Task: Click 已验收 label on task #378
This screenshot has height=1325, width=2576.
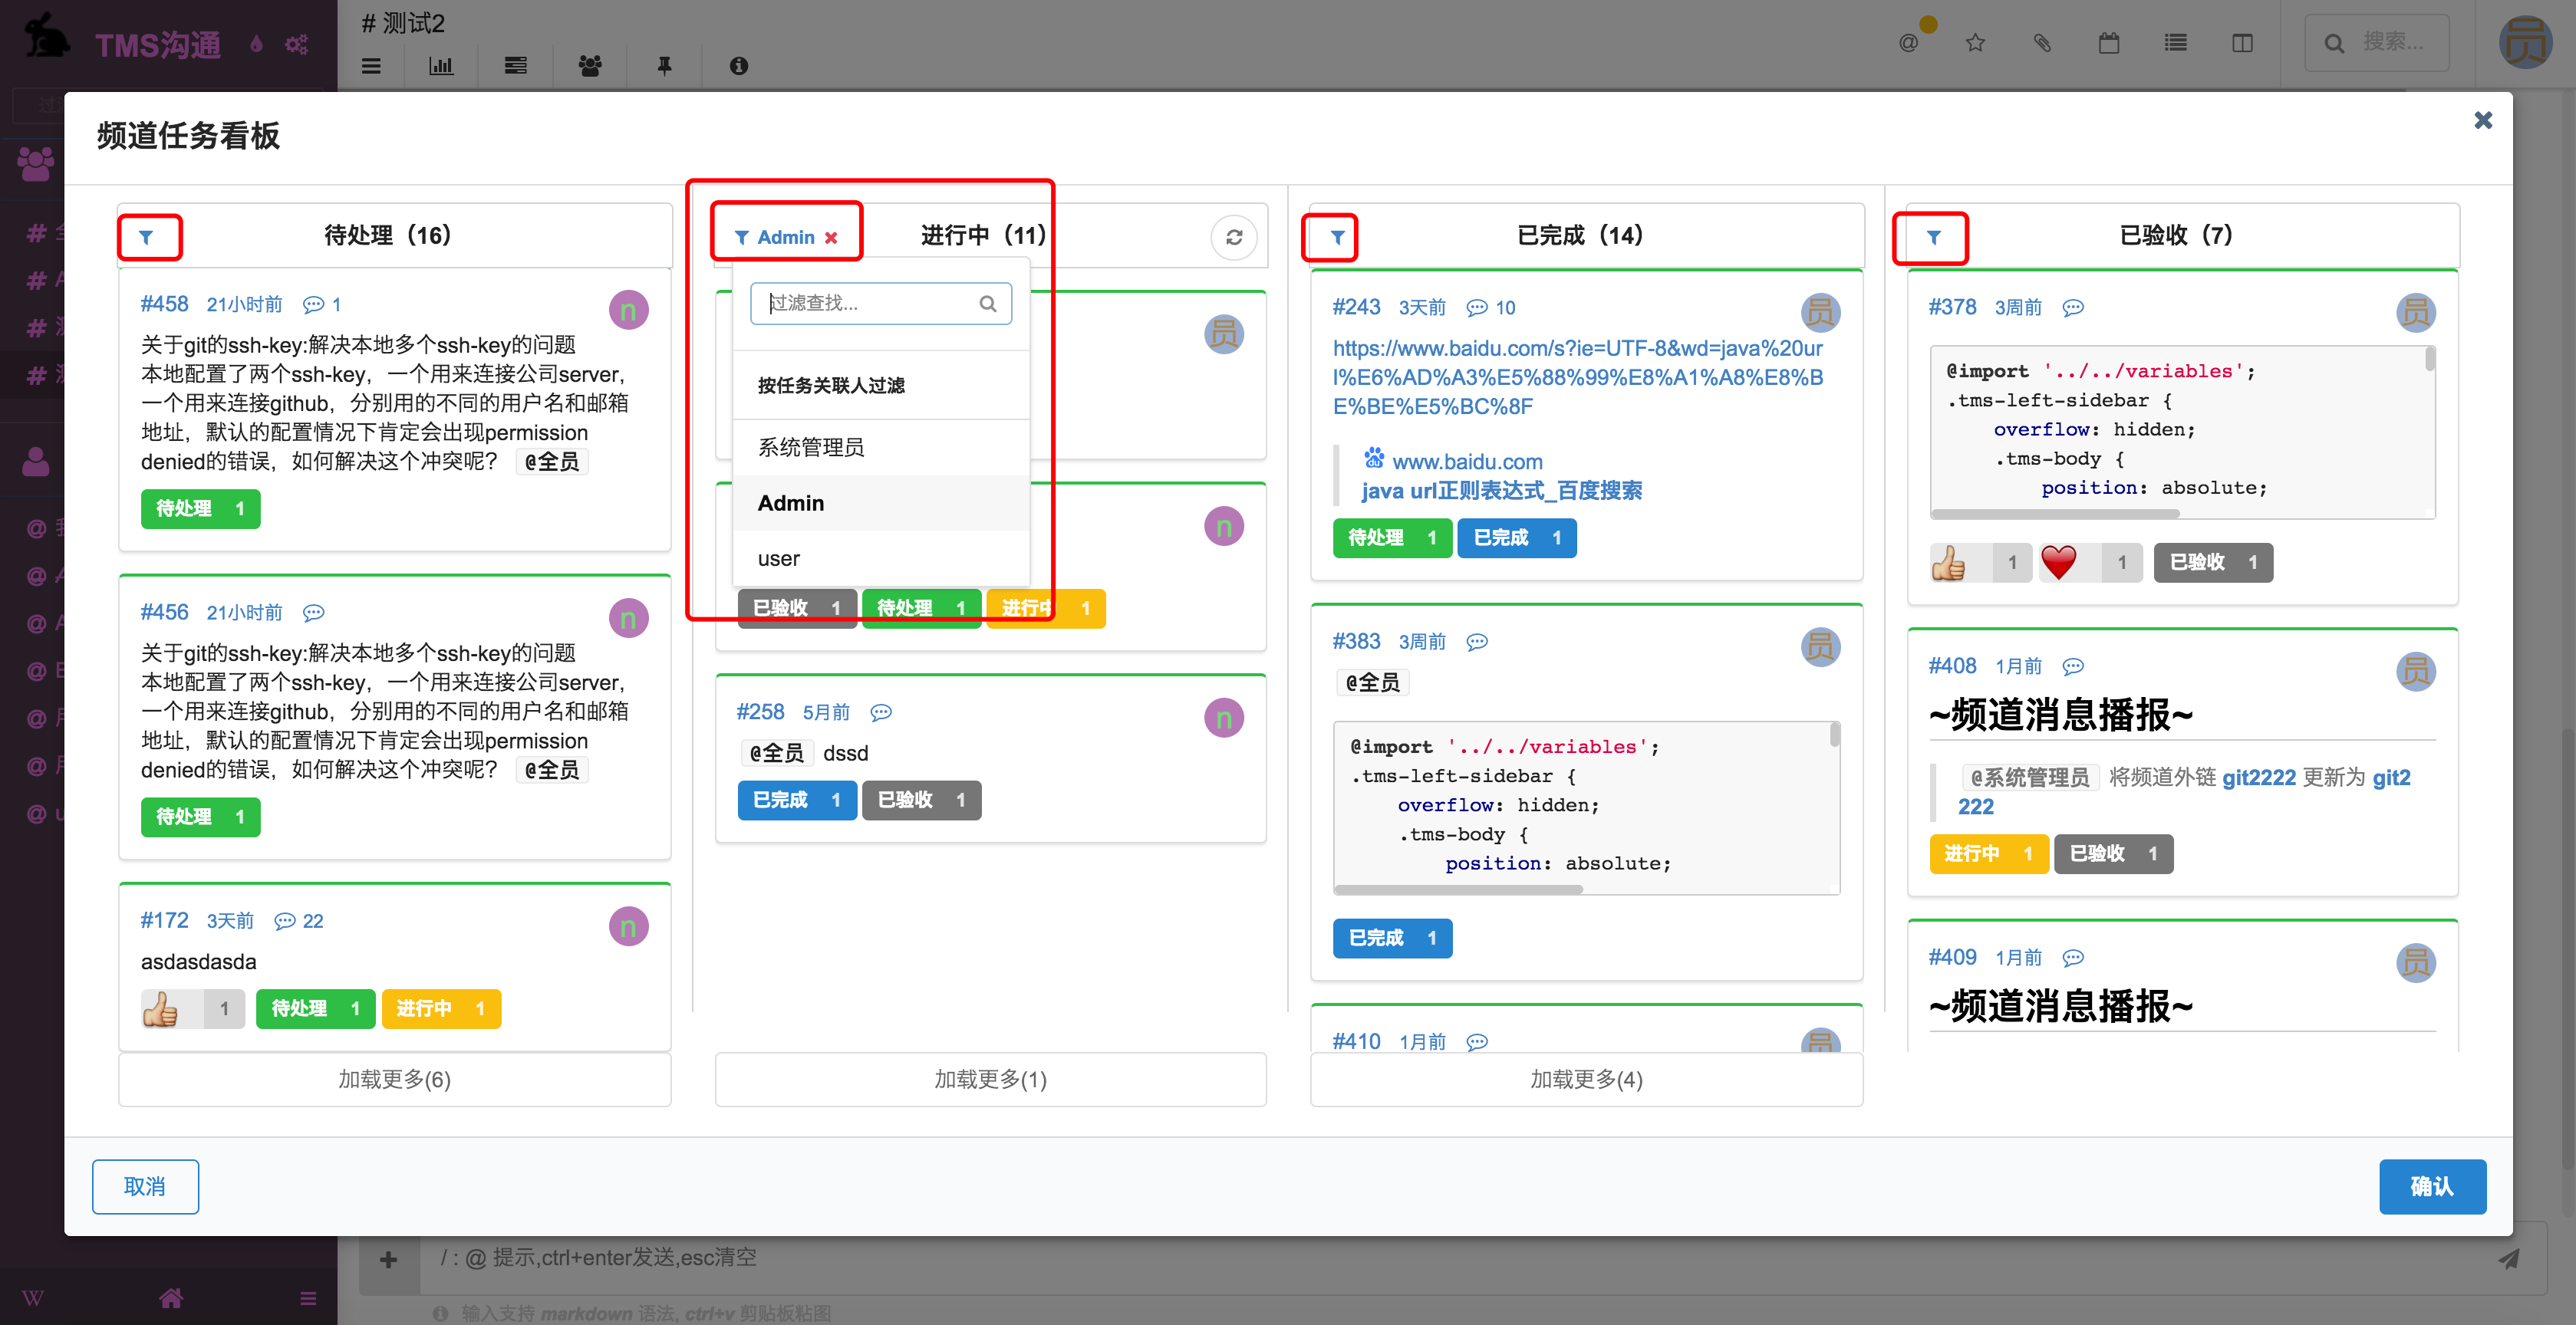Action: [2213, 563]
